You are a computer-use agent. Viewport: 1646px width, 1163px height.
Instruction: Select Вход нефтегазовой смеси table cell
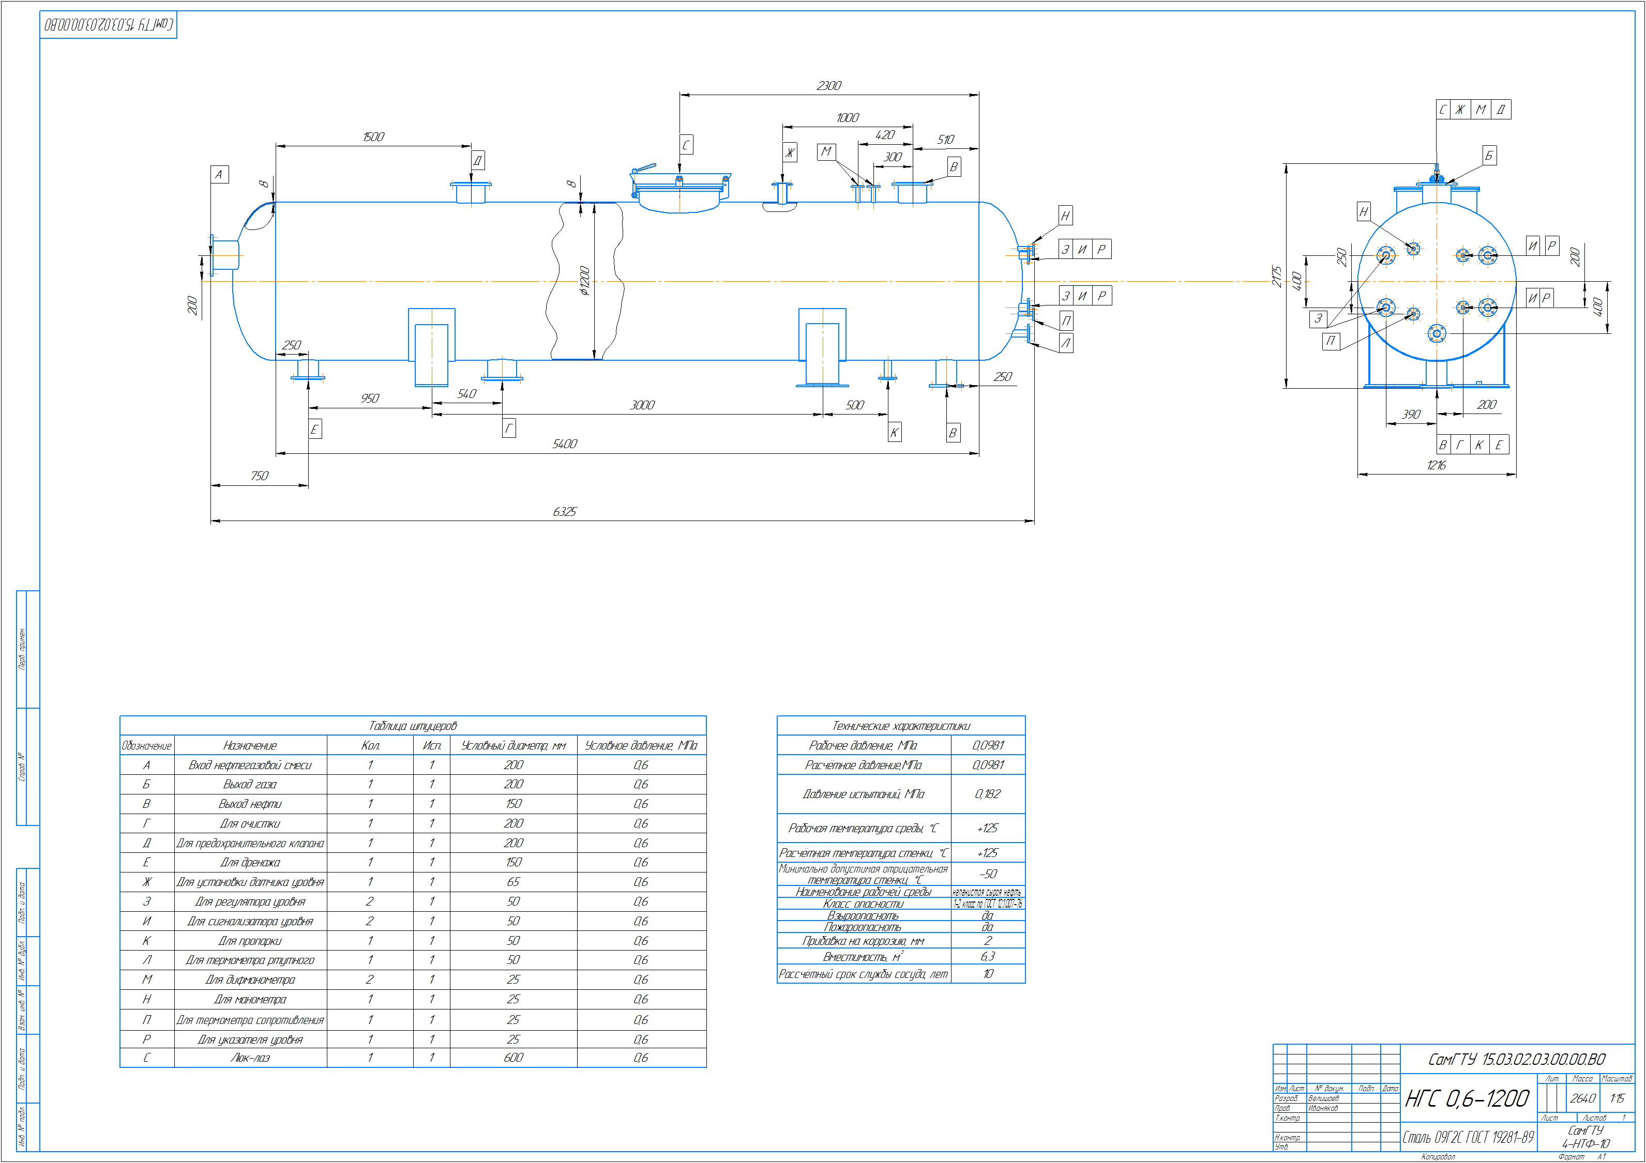[x=250, y=766]
